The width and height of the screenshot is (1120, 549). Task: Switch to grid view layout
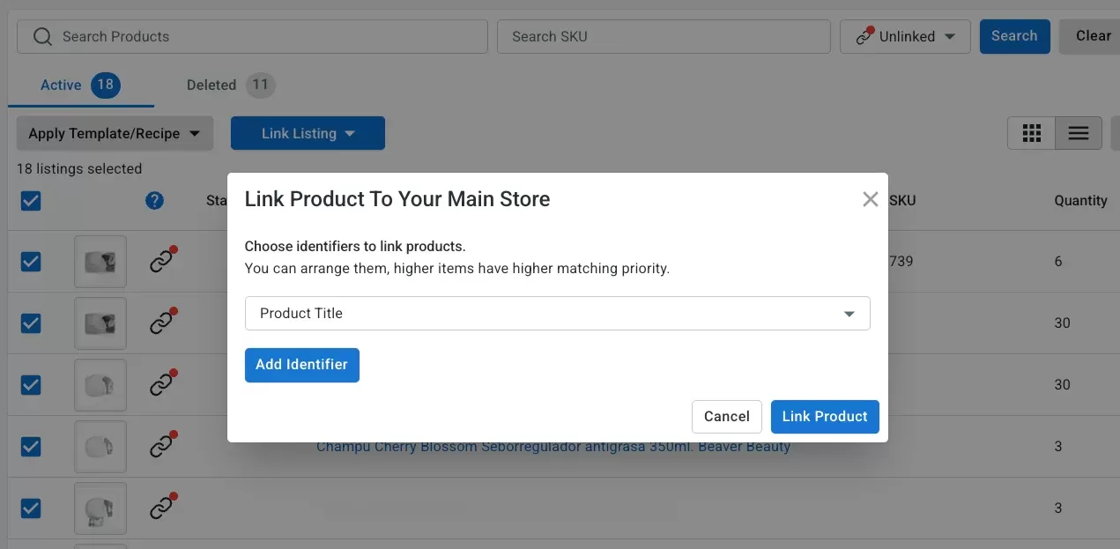tap(1031, 133)
